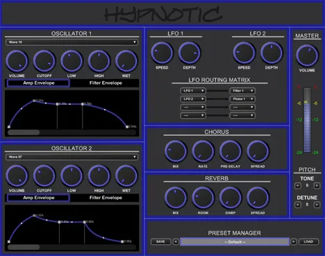Click the LOAD preset button
Image resolution: width=325 pixels, height=256 pixels.
[x=308, y=241]
